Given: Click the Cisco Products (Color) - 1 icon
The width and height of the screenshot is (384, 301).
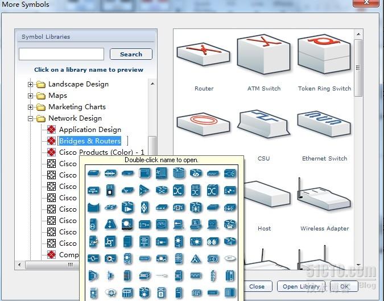Looking at the screenshot, I should coord(51,152).
